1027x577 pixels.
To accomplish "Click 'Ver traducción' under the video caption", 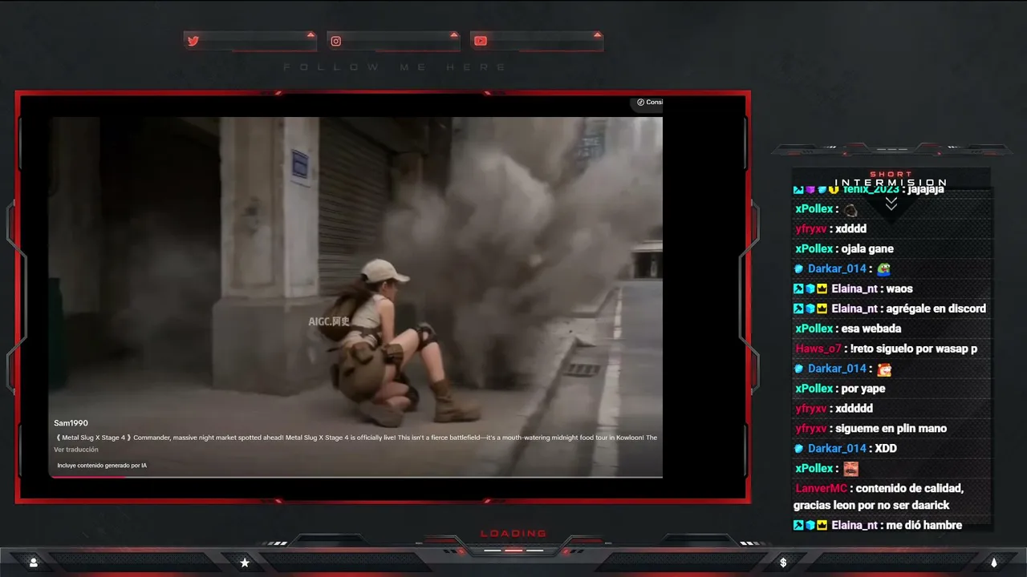I will [76, 450].
